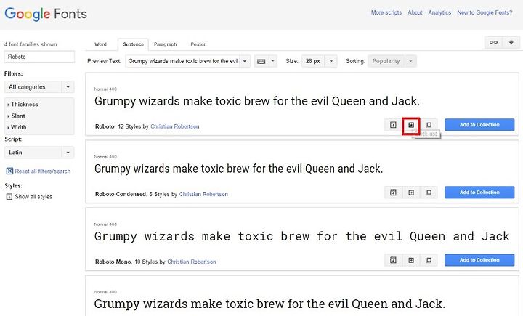Click the third icon in the Roboto row
Viewport: 523px width, 316px height.
point(429,125)
